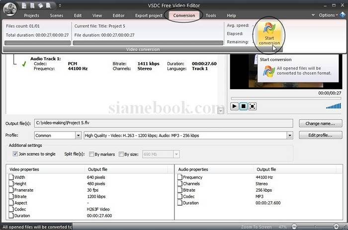Viewport: 348px width, 230px height.
Task: Open the Help tab
Action: click(231, 15)
